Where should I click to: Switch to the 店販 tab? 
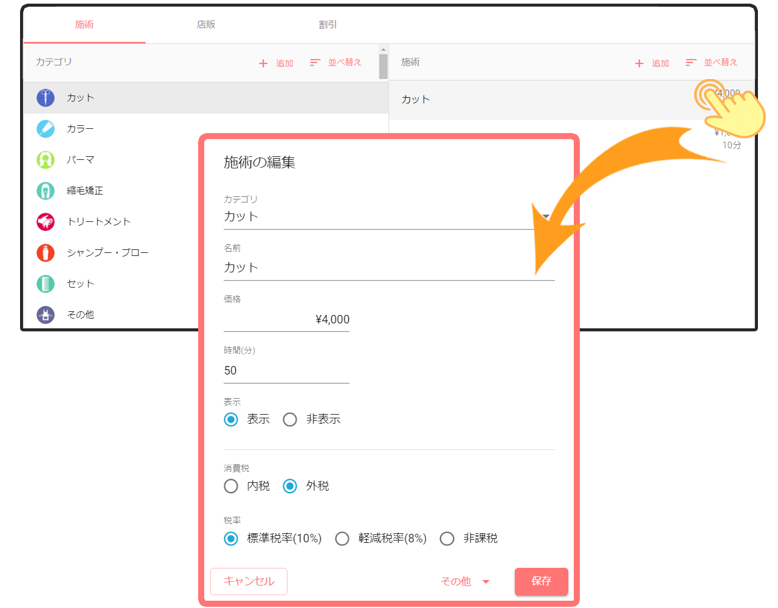pos(206,25)
